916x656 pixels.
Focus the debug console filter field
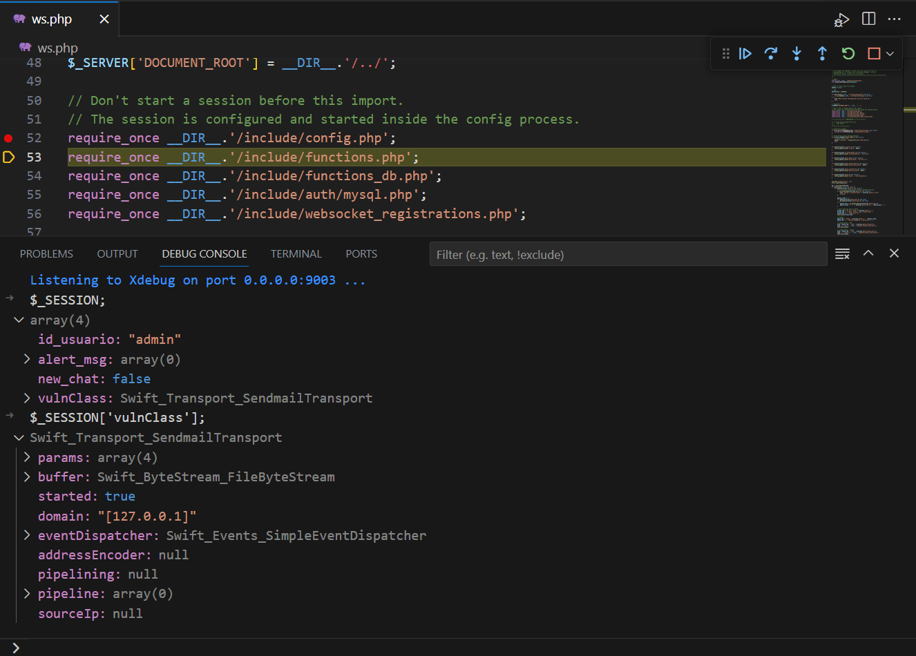coord(628,254)
